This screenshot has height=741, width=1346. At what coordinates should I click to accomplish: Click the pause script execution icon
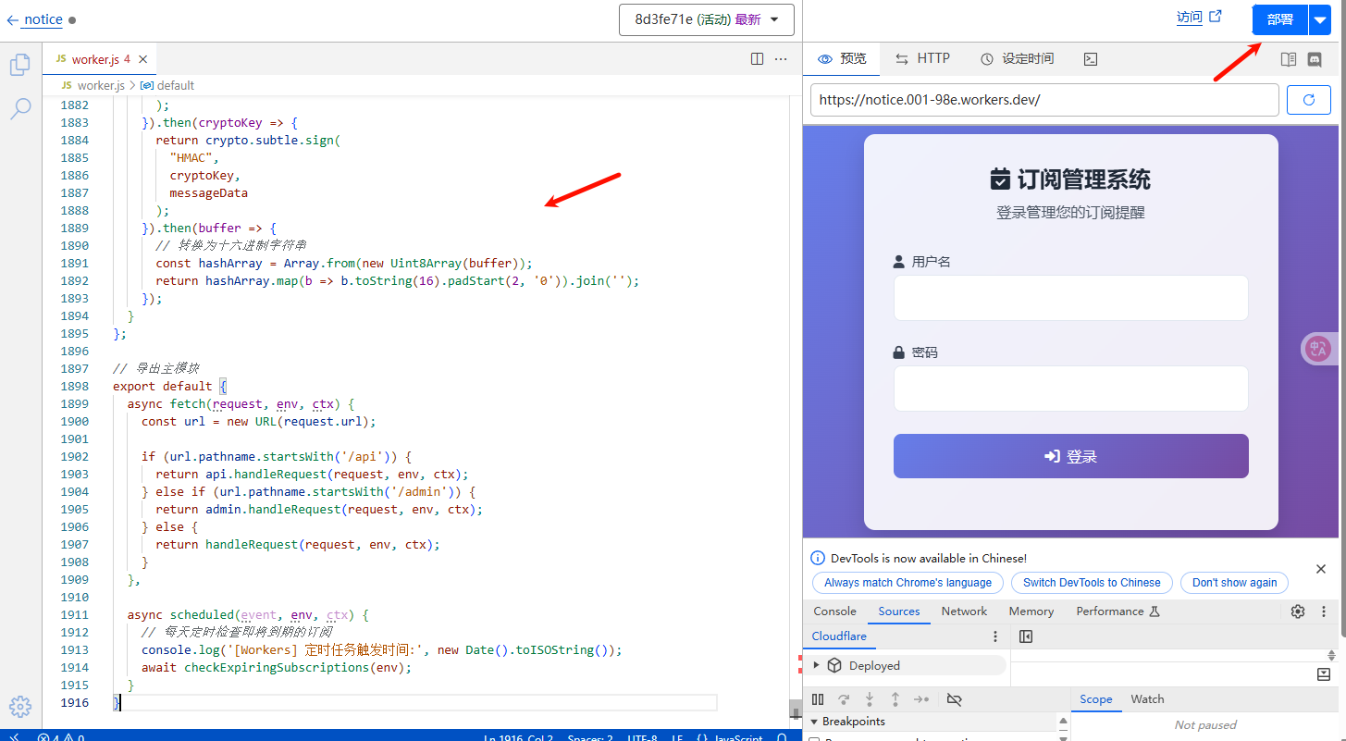(x=818, y=699)
